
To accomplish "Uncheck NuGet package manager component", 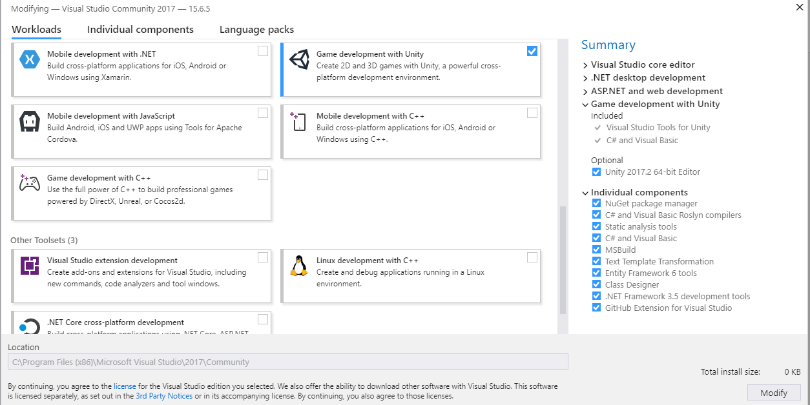I will coord(596,204).
